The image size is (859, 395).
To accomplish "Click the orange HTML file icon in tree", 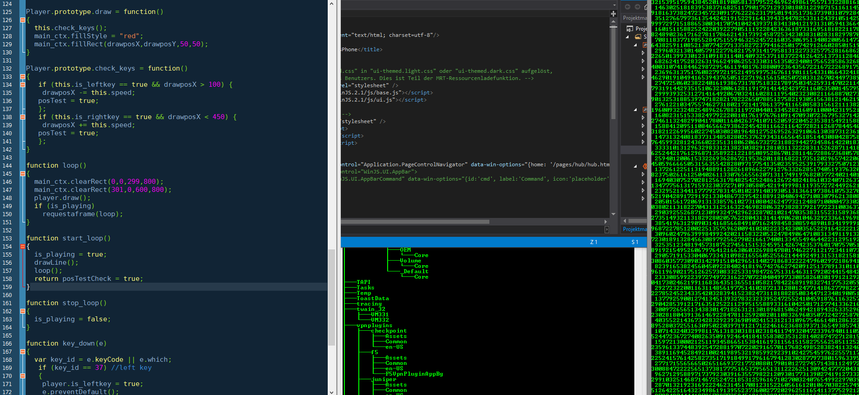I will 645,166.
